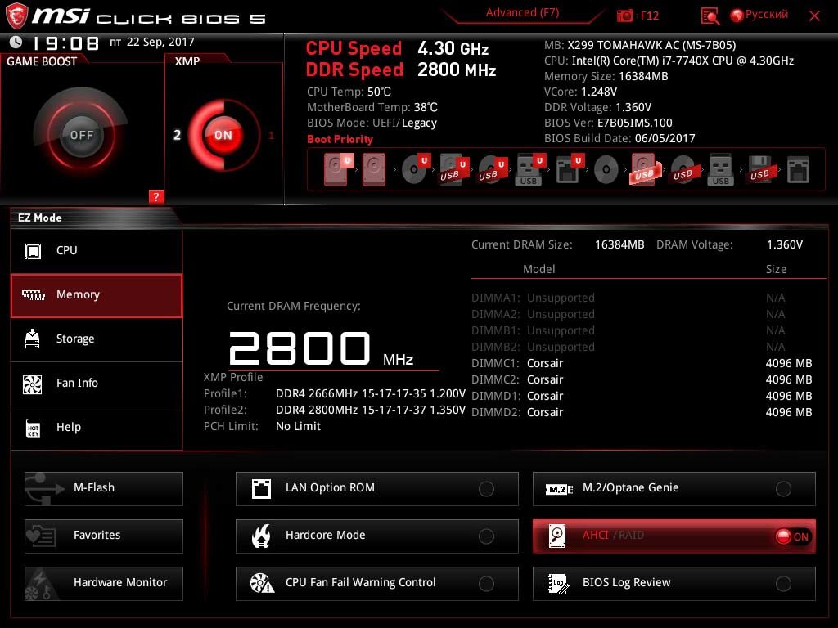838x628 pixels.
Task: Open the Help hotkey section
Action: (97, 428)
